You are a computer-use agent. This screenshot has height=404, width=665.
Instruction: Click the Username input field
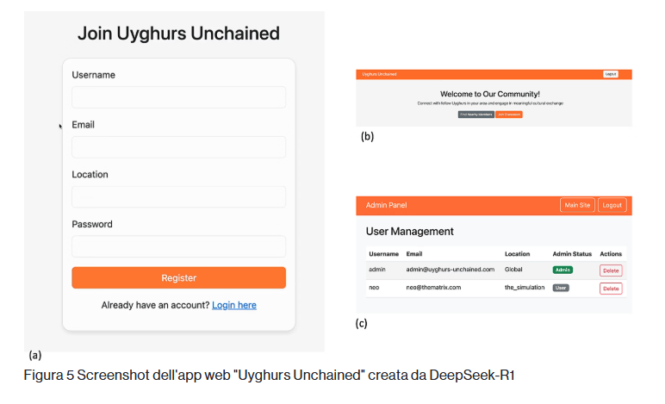click(178, 97)
